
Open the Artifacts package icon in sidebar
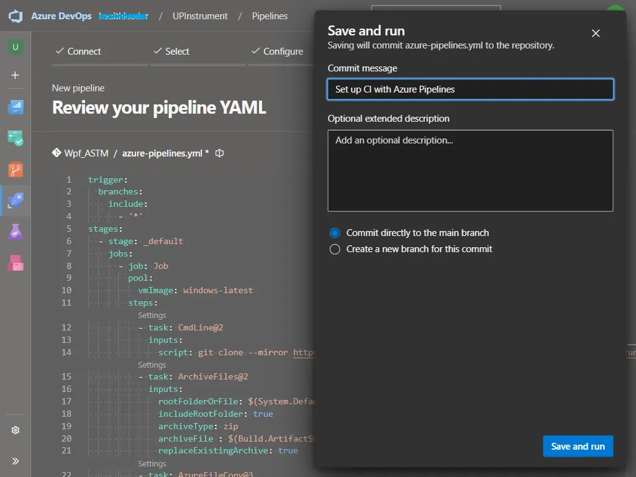pyautogui.click(x=16, y=263)
